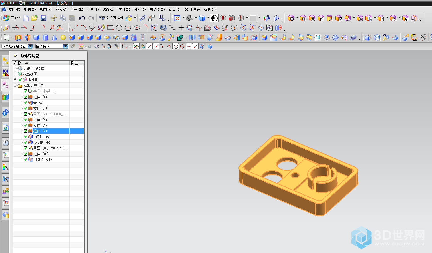Click the Block primitive icon

36,37
